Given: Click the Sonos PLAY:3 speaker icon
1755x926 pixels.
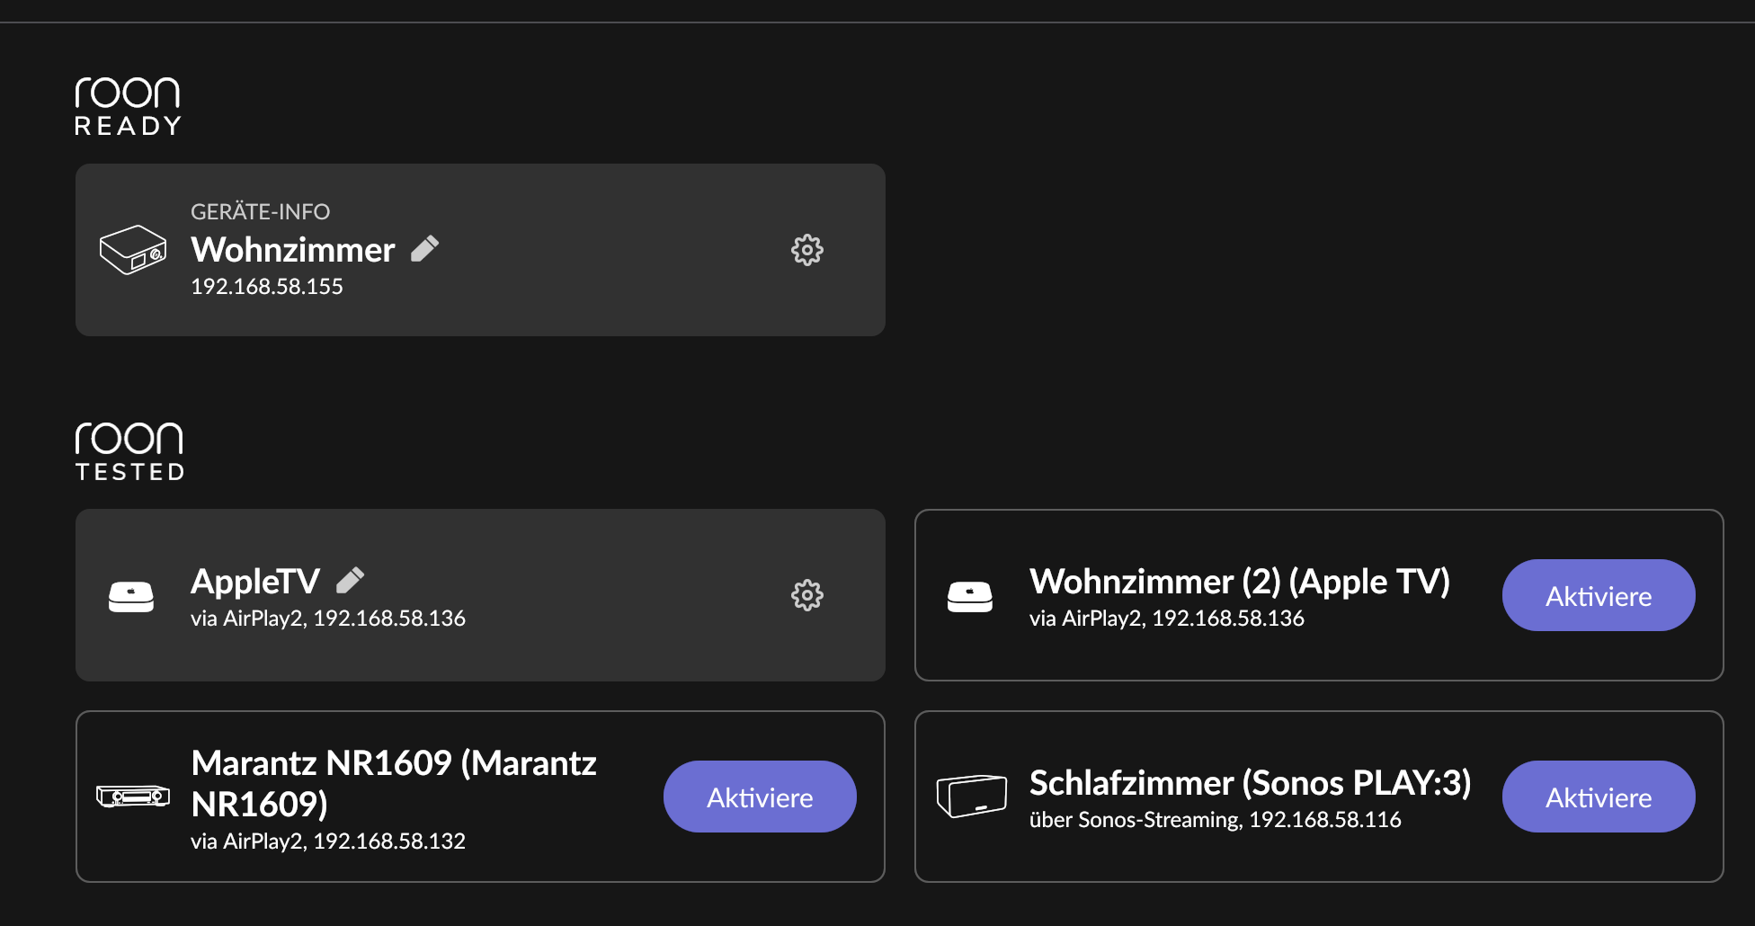Looking at the screenshot, I should (x=972, y=797).
